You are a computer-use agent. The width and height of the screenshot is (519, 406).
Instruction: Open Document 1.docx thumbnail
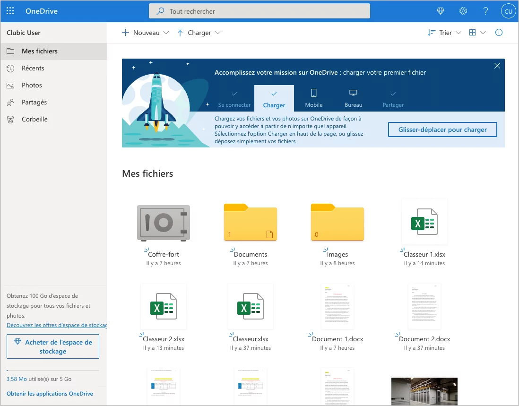click(x=337, y=306)
